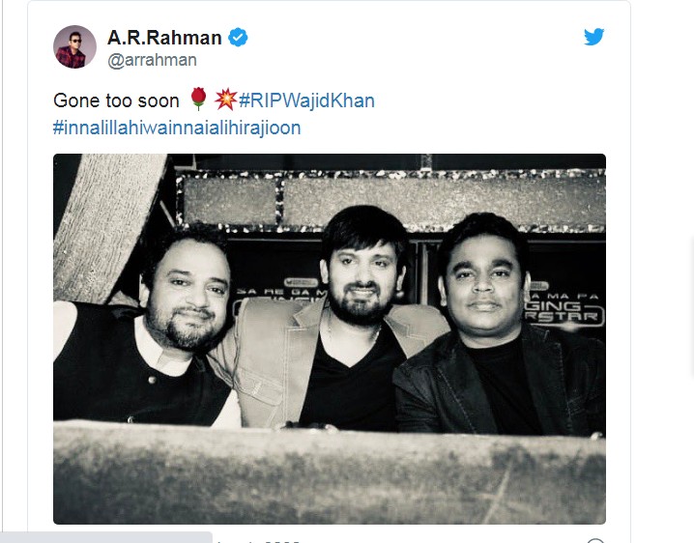Screen dimensions: 694x543
Task: Click the blue verified badge icon
Action: 238,37
